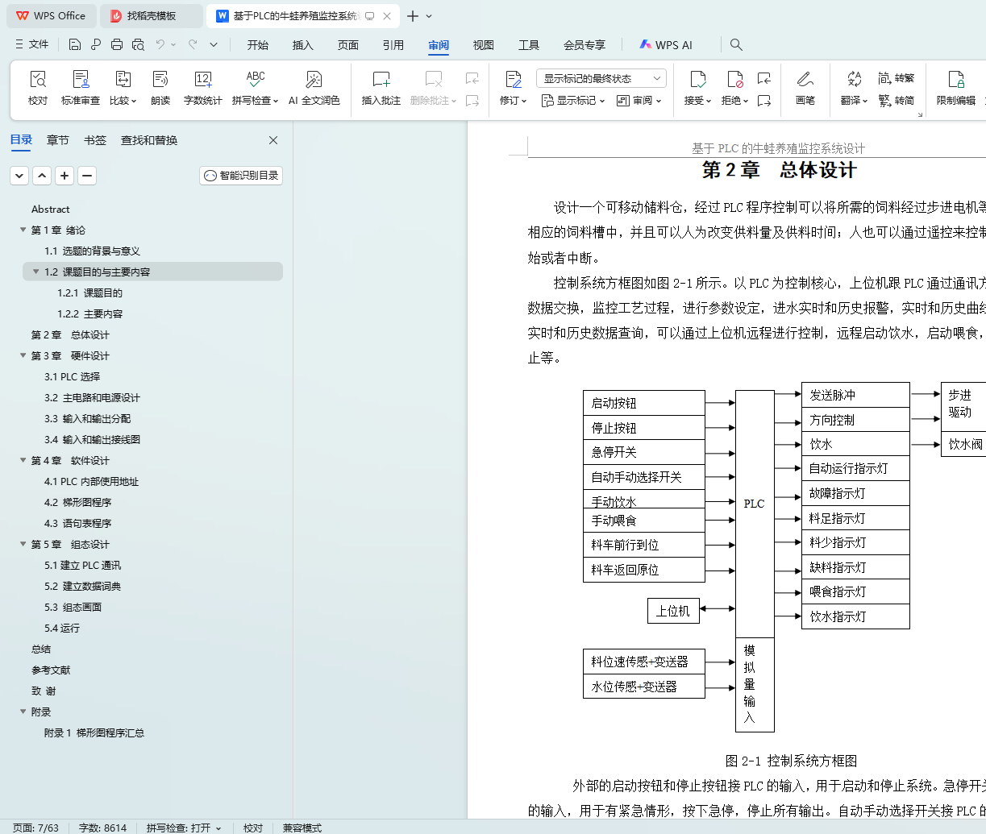Collapse the 第 5 章 组态设计 outline node
This screenshot has height=834, width=986.
coord(23,545)
